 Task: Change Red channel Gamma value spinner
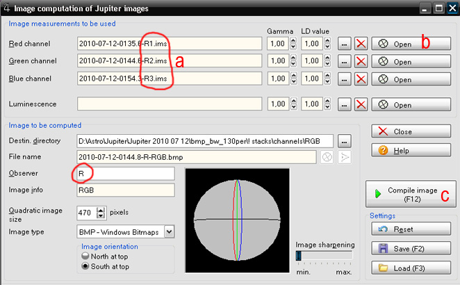[x=292, y=44]
